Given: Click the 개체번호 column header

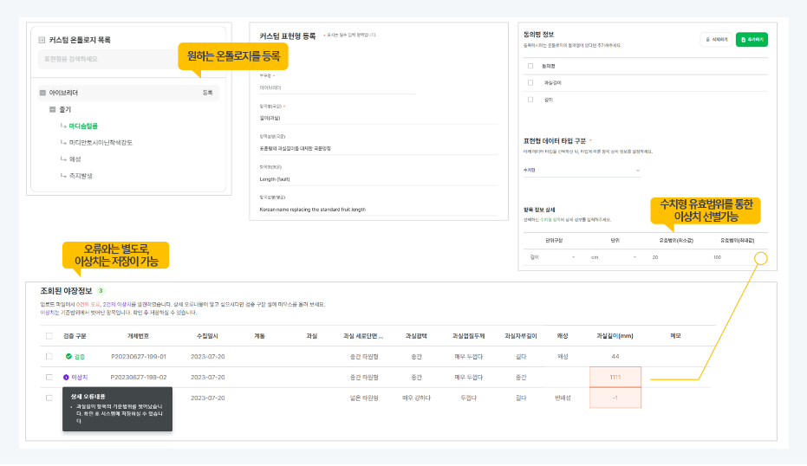Looking at the screenshot, I should click(x=139, y=336).
